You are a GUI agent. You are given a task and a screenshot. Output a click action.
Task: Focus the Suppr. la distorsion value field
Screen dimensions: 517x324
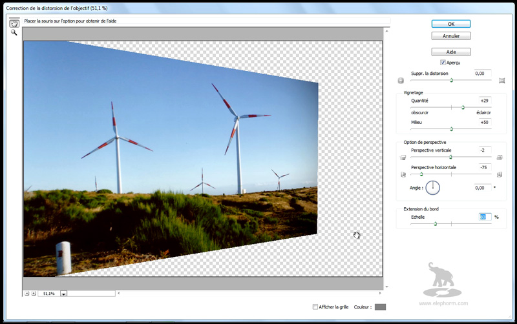[482, 74]
